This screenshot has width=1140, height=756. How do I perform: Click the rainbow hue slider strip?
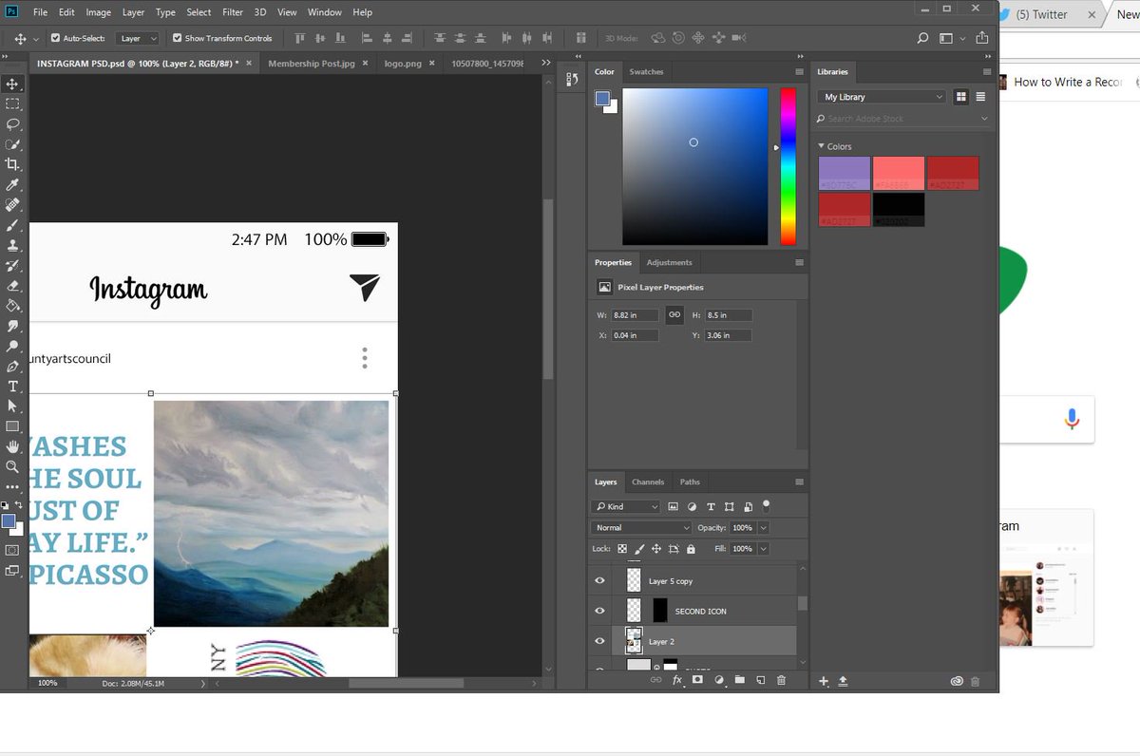[x=788, y=167]
